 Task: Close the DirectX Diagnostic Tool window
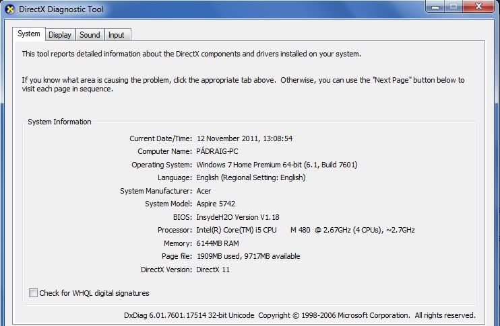(x=478, y=6)
